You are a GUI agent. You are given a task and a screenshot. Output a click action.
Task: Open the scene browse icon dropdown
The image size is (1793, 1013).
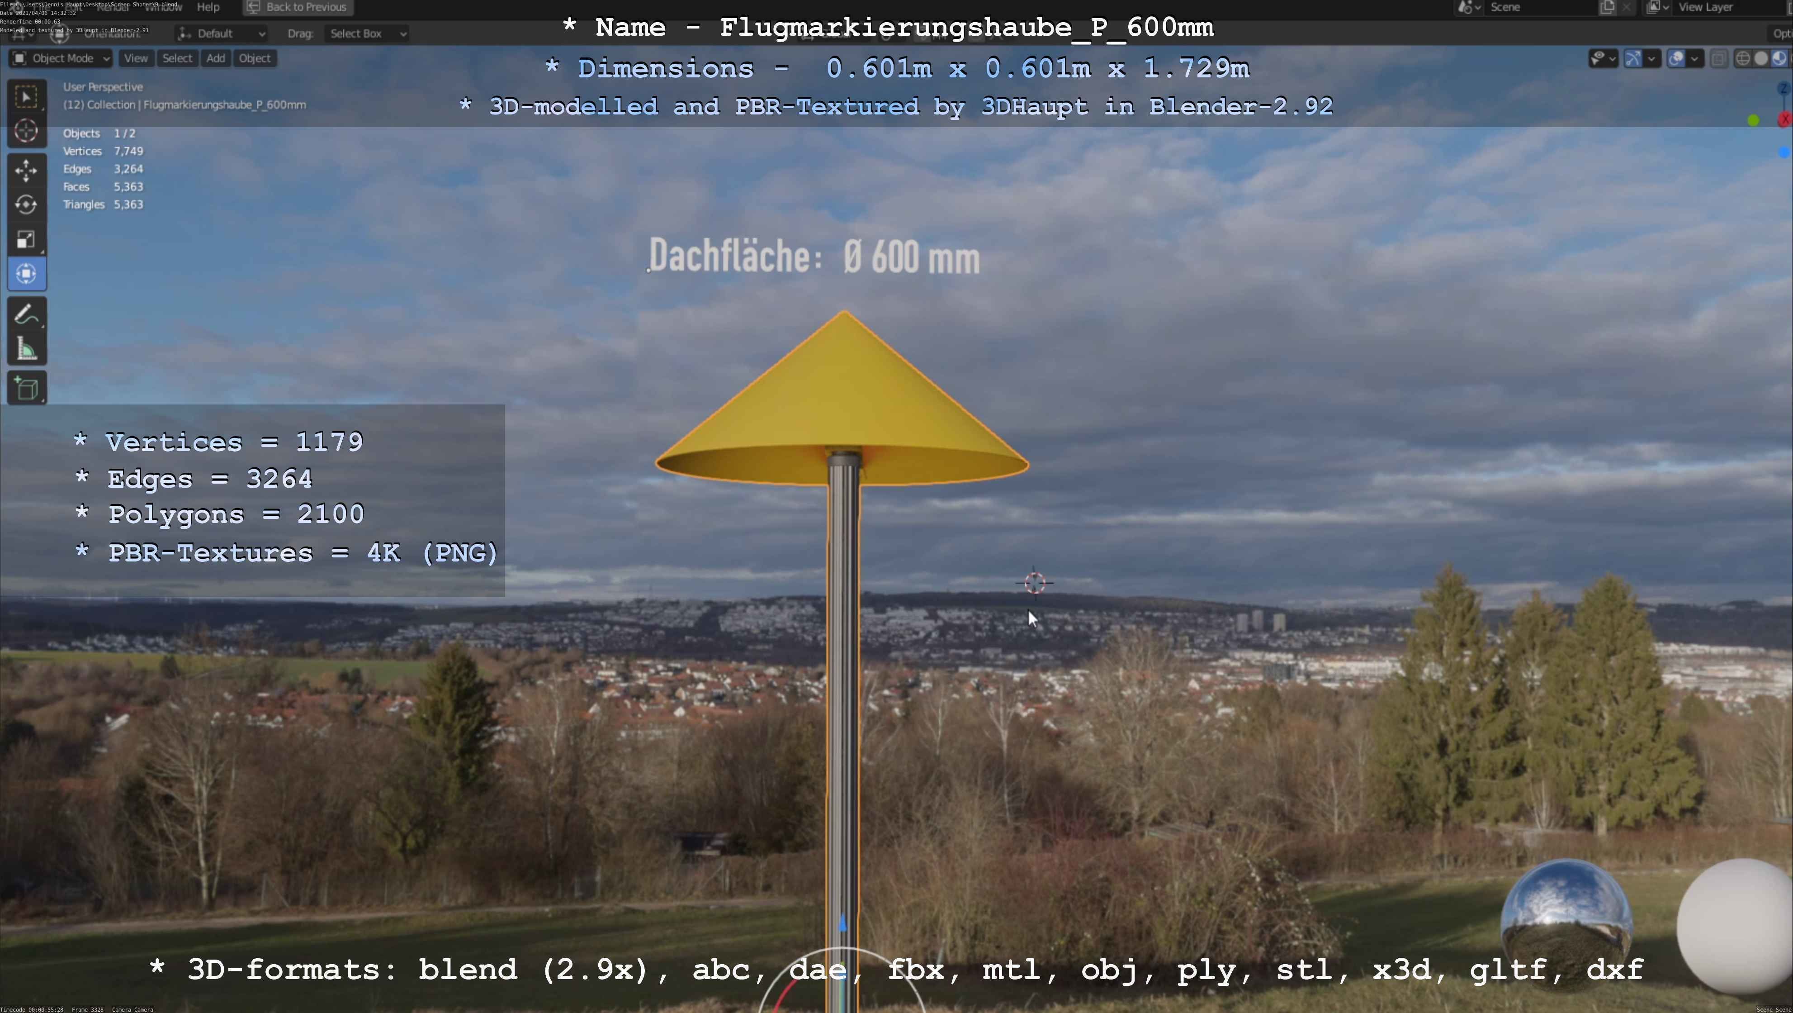1469,8
